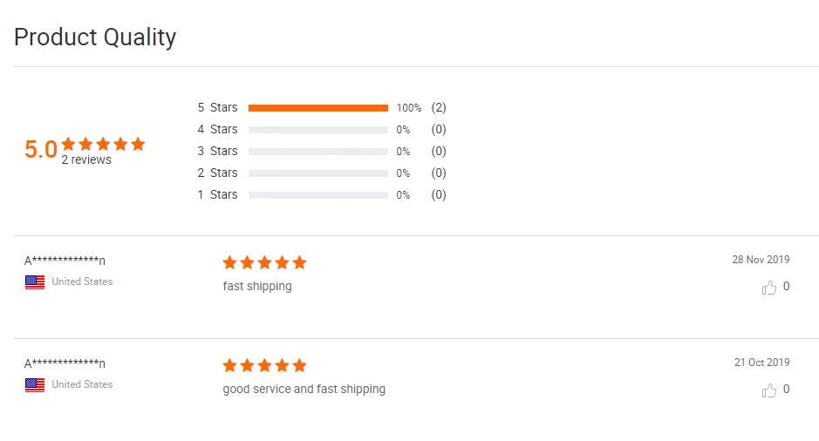Like the 28 Nov 2019 review
The width and height of the screenshot is (819, 441).
[769, 288]
